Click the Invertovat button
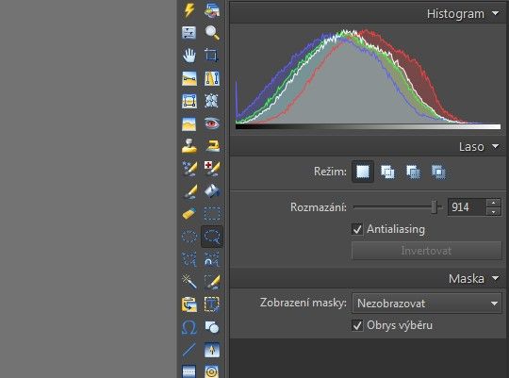The height and width of the screenshot is (378, 509). pyautogui.click(x=427, y=251)
